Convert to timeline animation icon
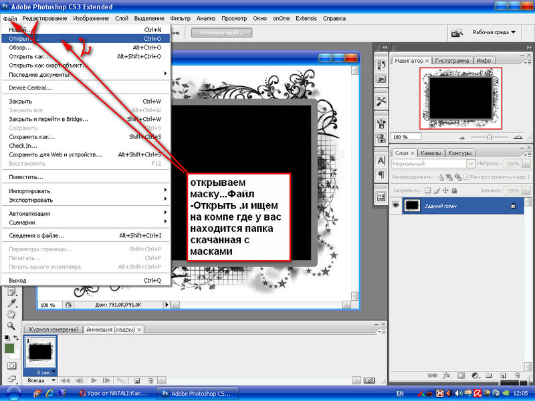Image resolution: width=535 pixels, height=401 pixels. [369, 380]
